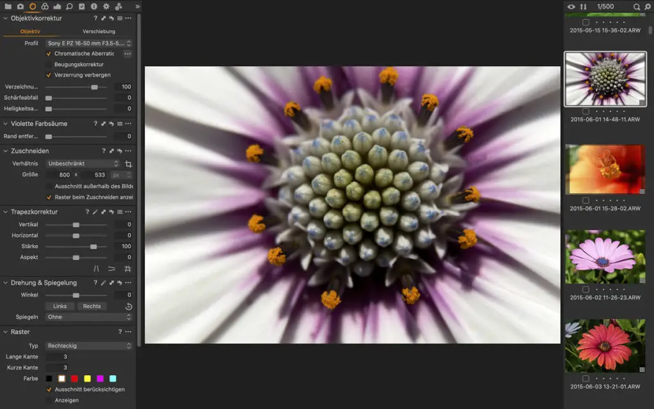Enable Ausschnitt außerhalb des Bildes checkbox
Viewport: 654px width, 409px height.
[49, 186]
